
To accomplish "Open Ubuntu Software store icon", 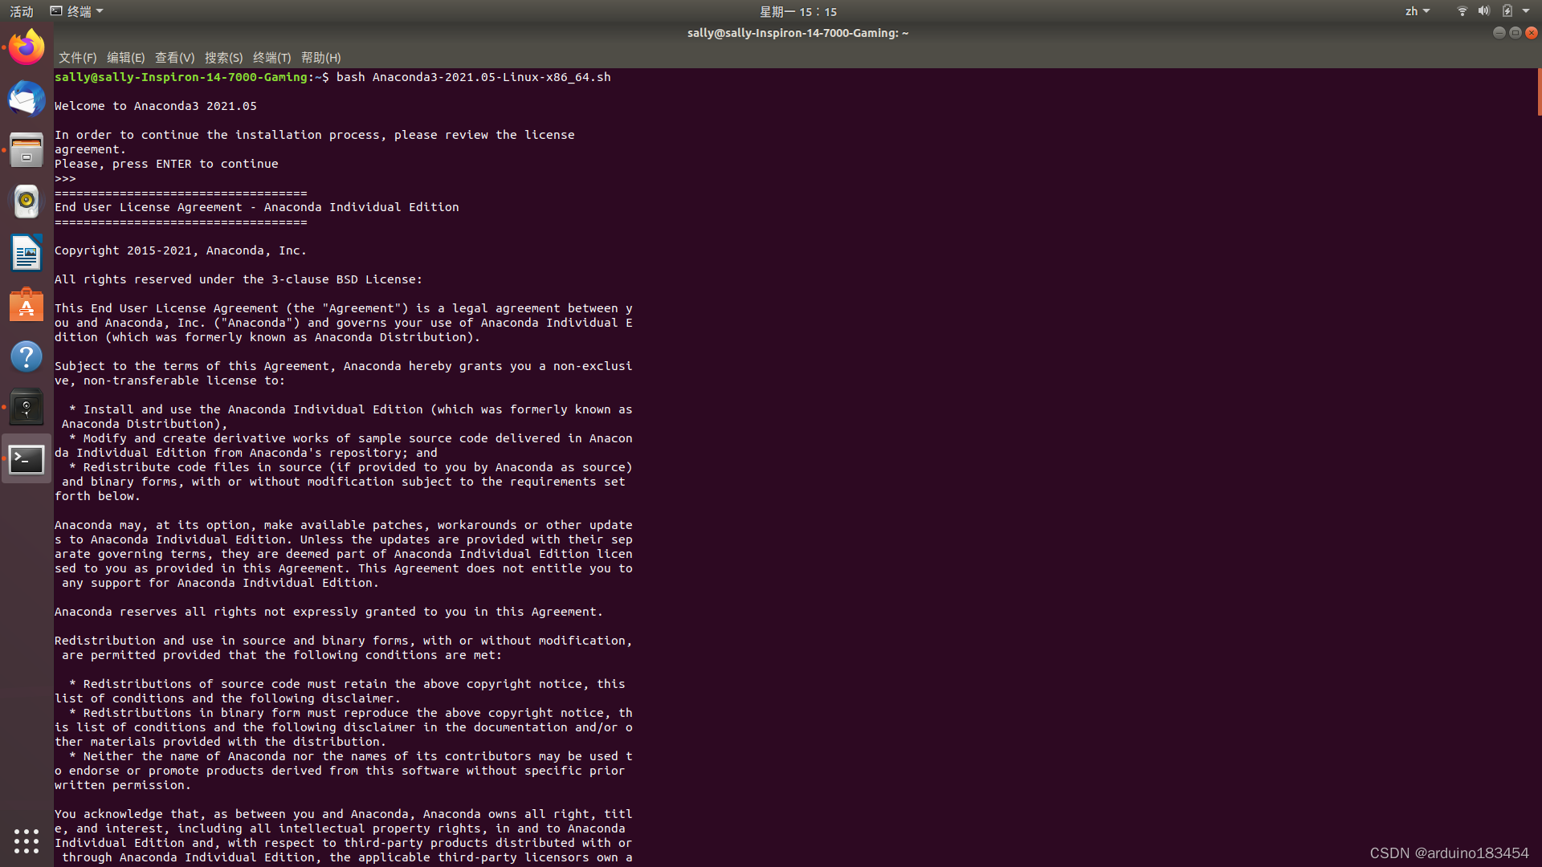I will tap(27, 305).
